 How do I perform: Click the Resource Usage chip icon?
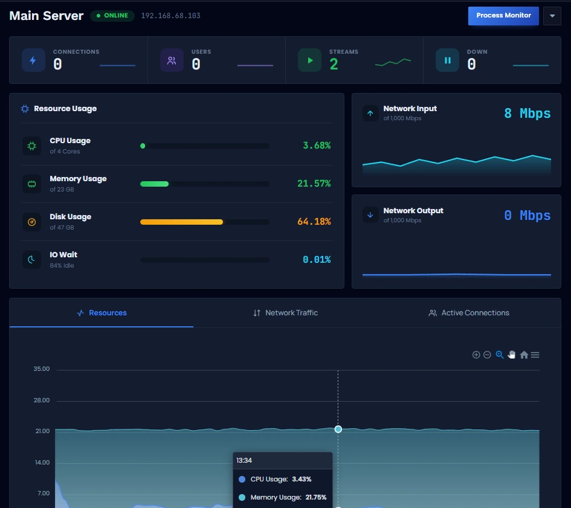tap(25, 109)
